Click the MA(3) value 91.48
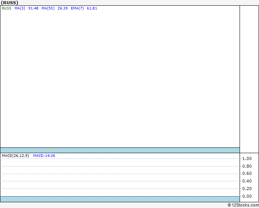Screen dimensions: 259x208 (x=33, y=8)
